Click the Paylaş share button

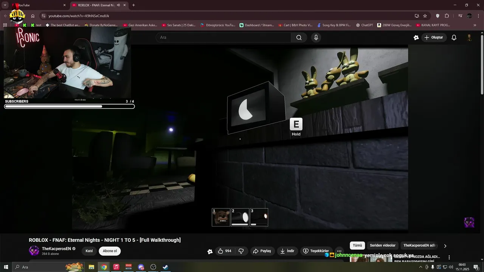click(262, 251)
